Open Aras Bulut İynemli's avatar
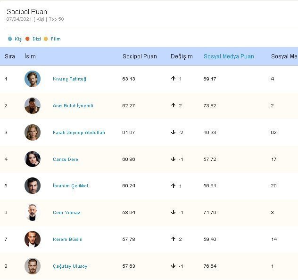The image size is (298, 280). tap(33, 106)
